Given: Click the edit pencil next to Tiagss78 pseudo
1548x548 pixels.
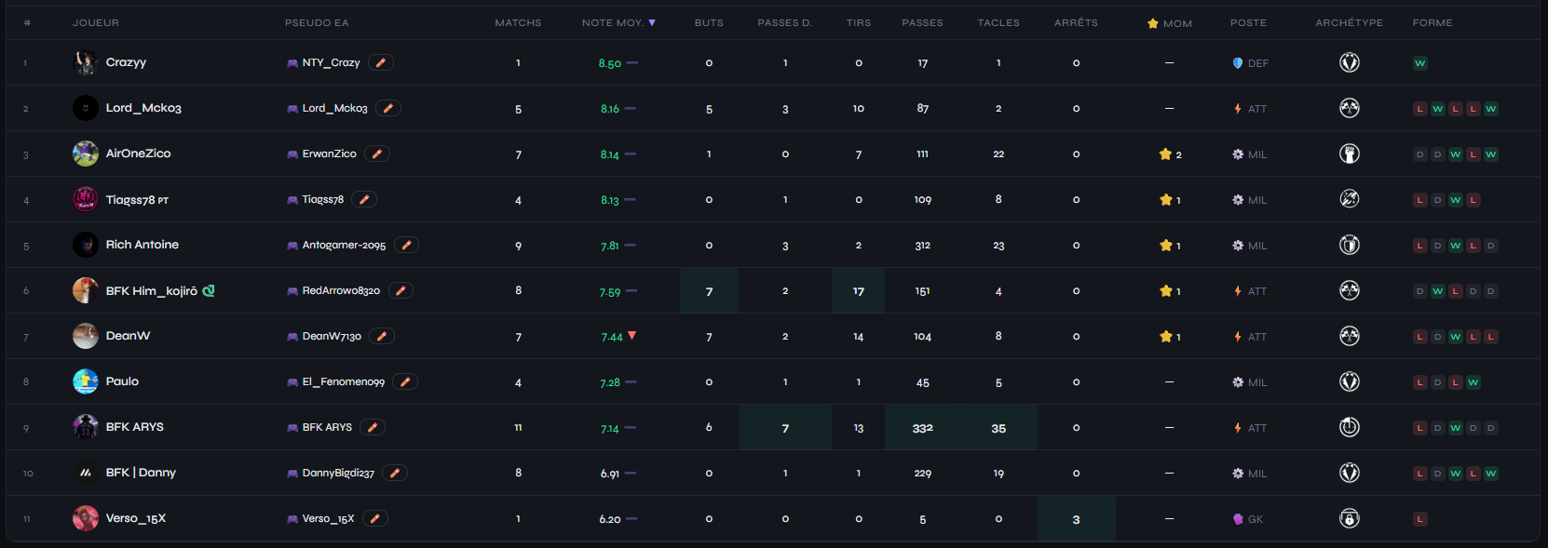Looking at the screenshot, I should (x=364, y=199).
